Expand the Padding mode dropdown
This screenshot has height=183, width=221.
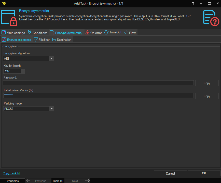[51, 109]
